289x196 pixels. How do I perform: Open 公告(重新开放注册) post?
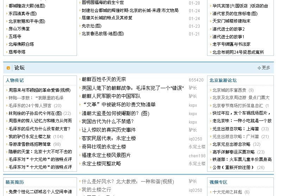click(x=233, y=168)
